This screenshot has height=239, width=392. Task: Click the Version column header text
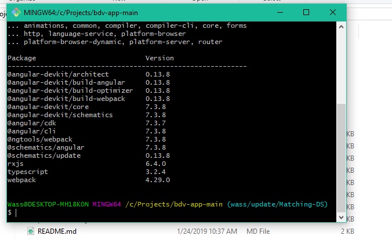pyautogui.click(x=159, y=58)
